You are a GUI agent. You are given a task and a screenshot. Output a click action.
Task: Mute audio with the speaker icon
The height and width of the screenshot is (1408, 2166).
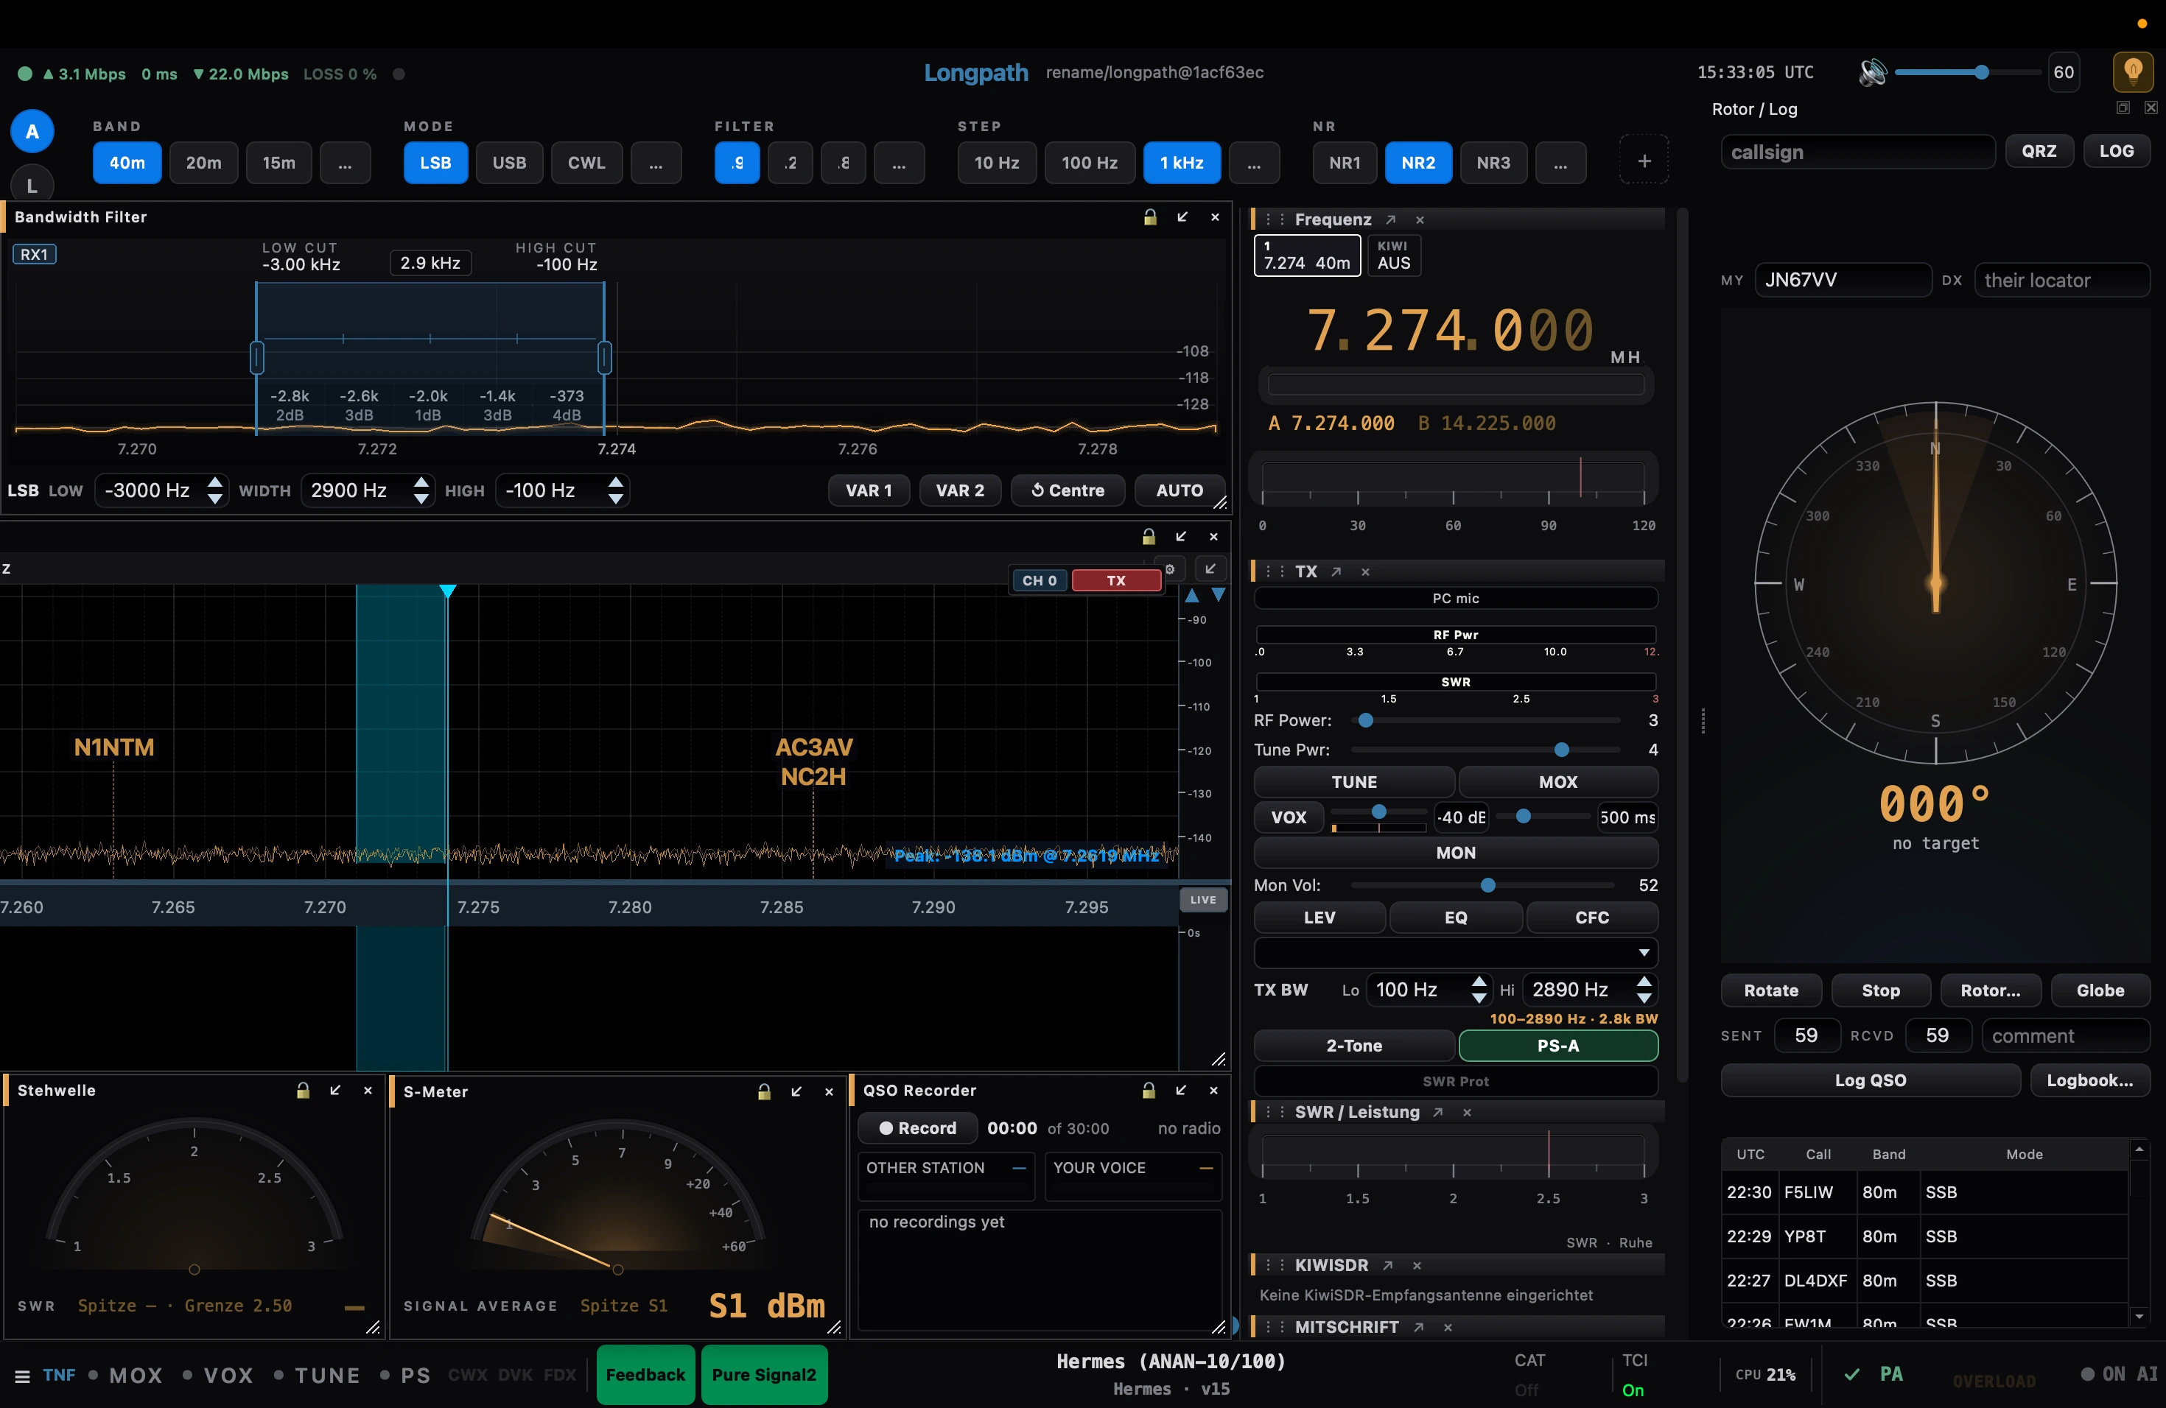(1872, 73)
